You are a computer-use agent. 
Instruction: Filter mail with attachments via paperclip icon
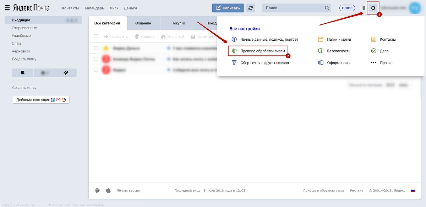point(66,73)
